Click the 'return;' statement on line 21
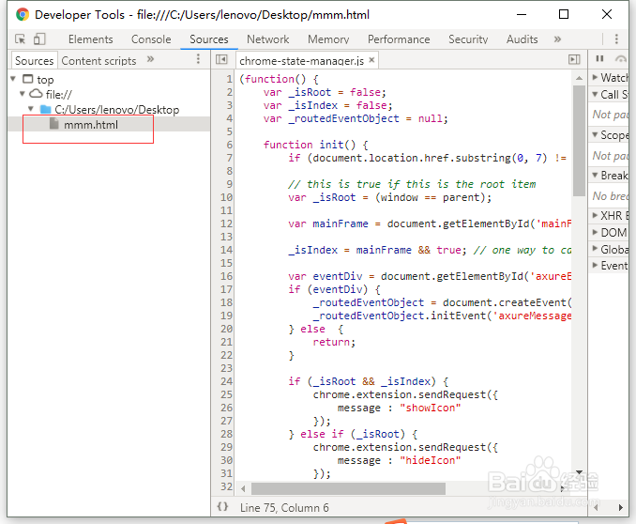This screenshot has width=636, height=524. click(334, 342)
